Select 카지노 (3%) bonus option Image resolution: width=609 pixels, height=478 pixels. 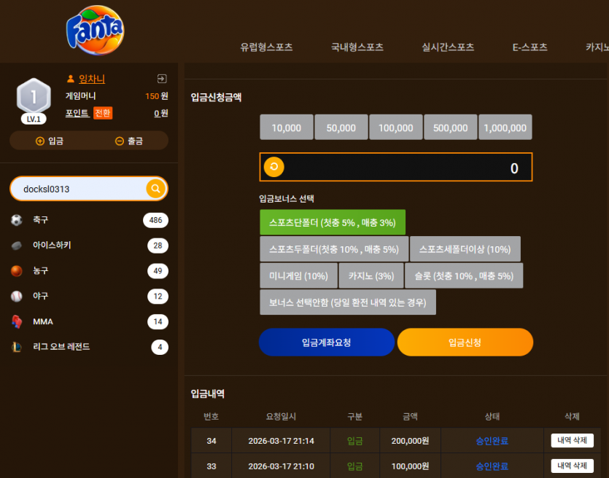[371, 276]
